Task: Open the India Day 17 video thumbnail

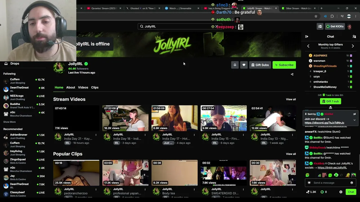Action: coord(174,118)
